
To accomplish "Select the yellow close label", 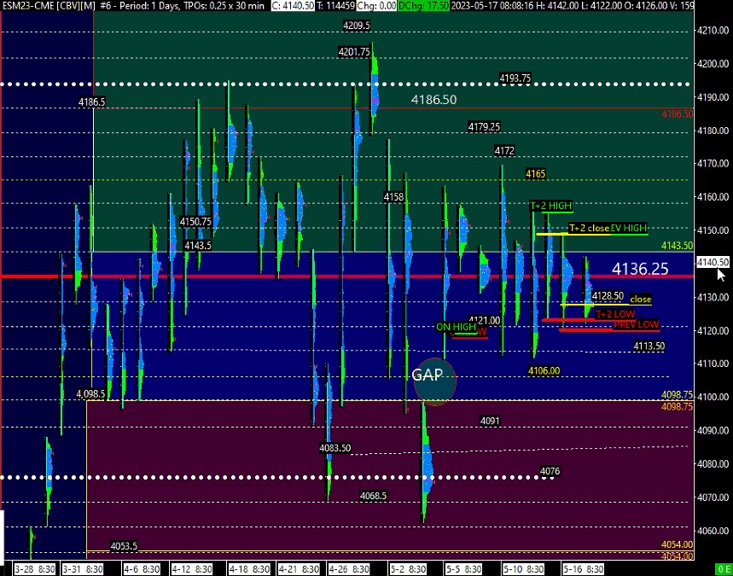I will (641, 299).
